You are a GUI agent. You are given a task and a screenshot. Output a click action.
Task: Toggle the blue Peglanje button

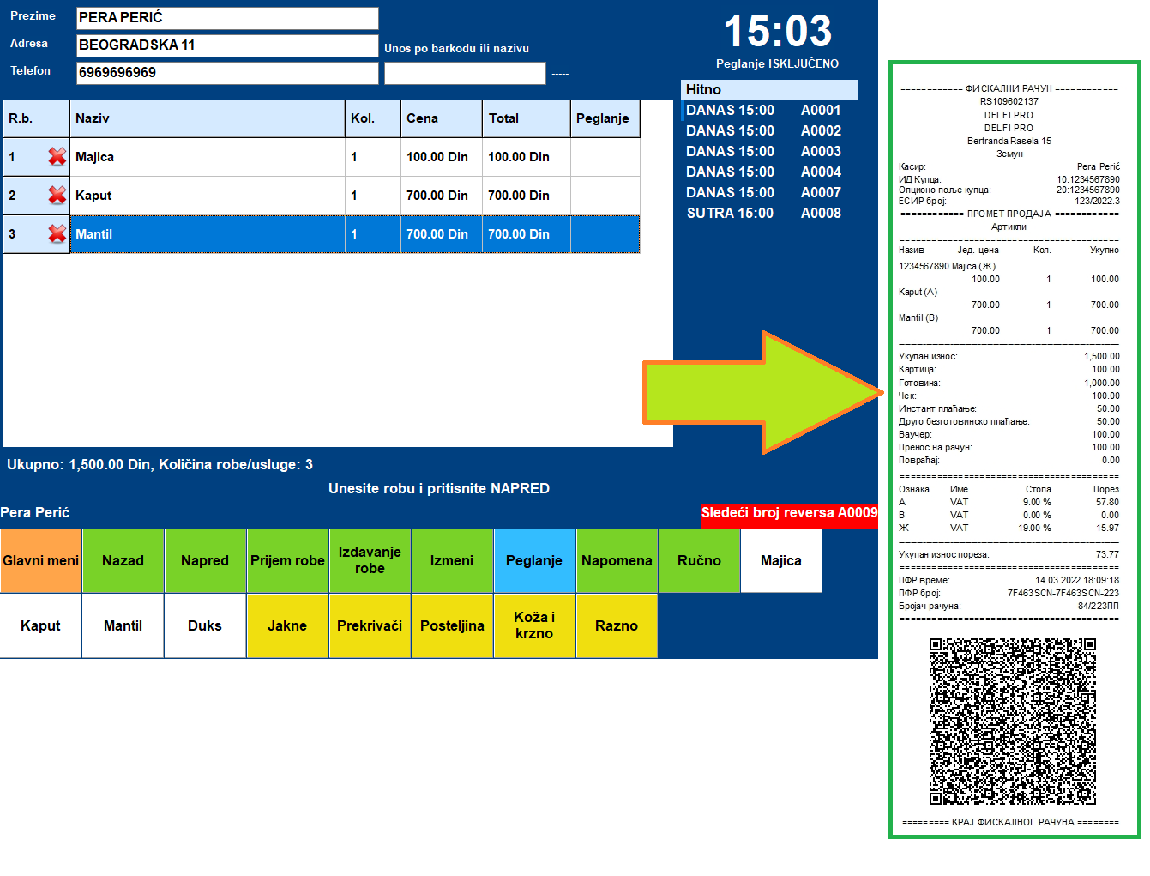coord(534,561)
